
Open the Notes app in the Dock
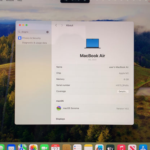click(88, 147)
